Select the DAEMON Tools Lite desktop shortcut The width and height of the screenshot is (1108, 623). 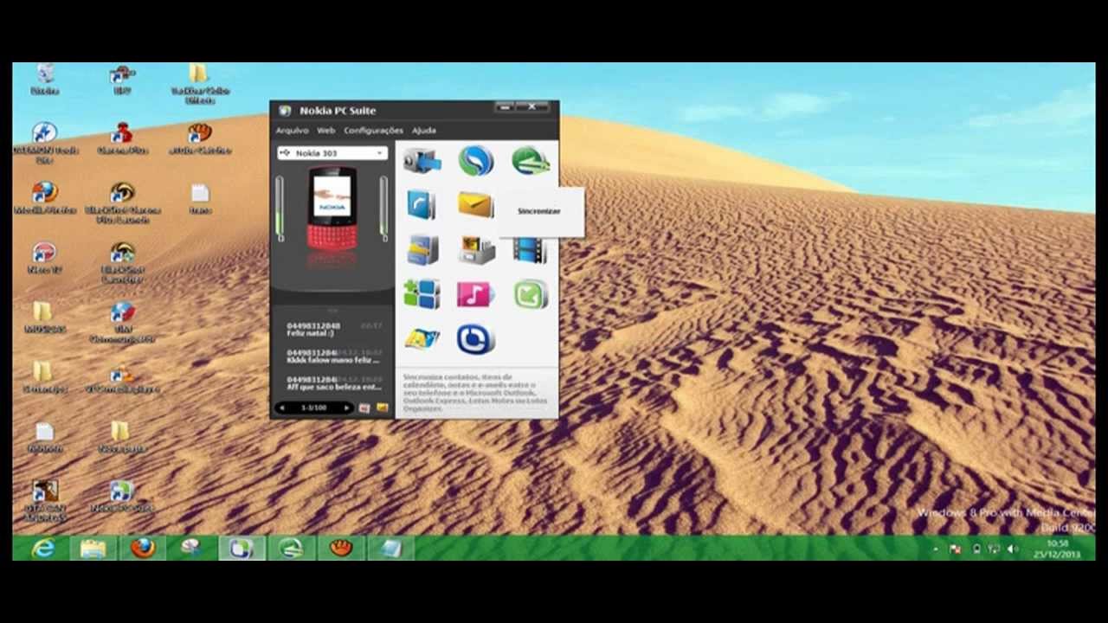(45, 143)
